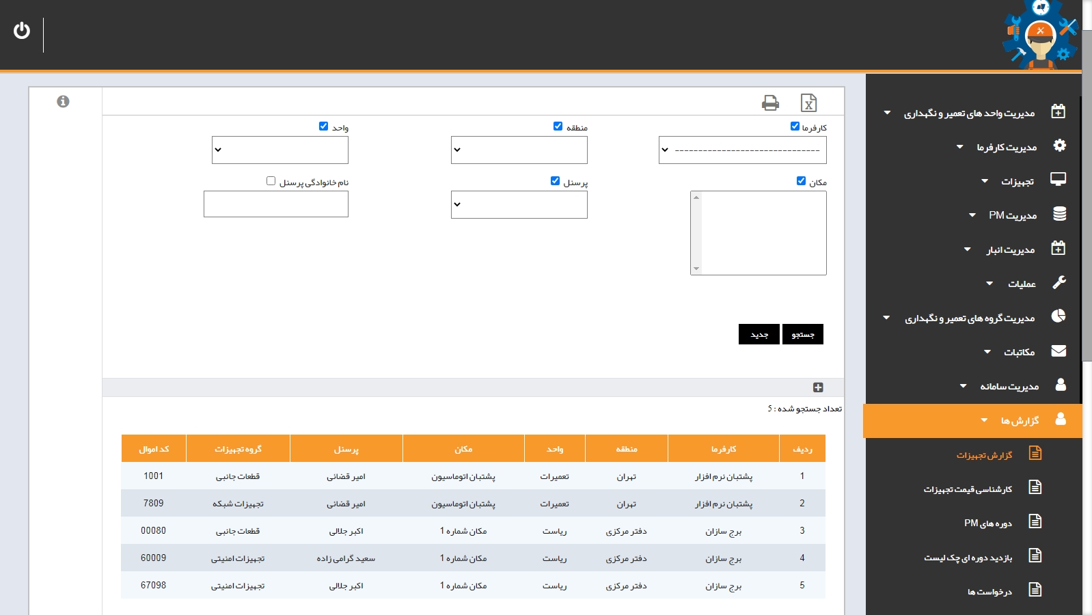Image resolution: width=1092 pixels, height=615 pixels.
Task: Open the info help icon
Action: click(63, 101)
